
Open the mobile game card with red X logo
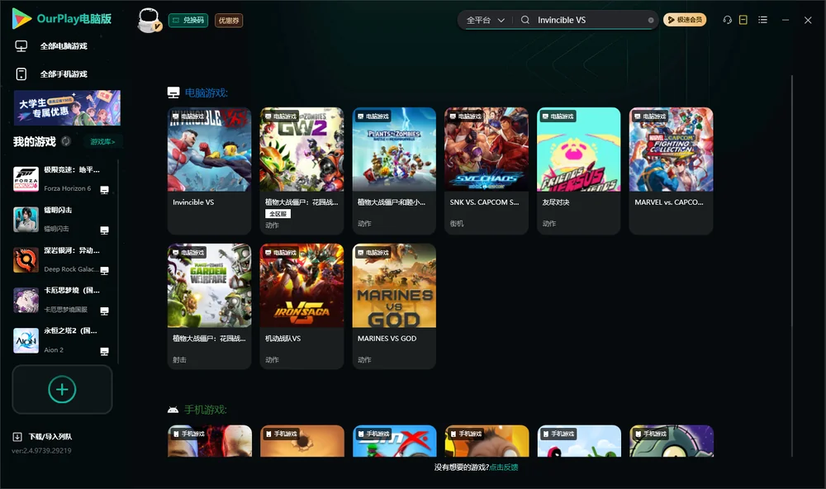395,441
